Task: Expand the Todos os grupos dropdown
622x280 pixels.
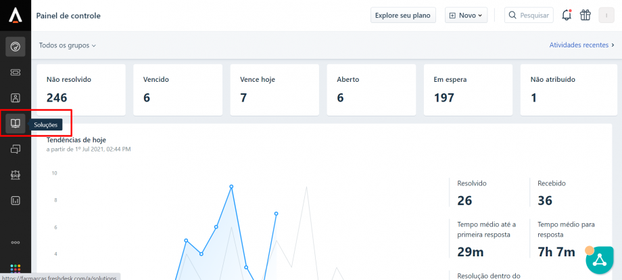Action: (x=68, y=45)
